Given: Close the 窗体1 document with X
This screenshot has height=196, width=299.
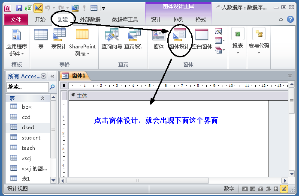Looking at the screenshot, I should [x=290, y=76].
